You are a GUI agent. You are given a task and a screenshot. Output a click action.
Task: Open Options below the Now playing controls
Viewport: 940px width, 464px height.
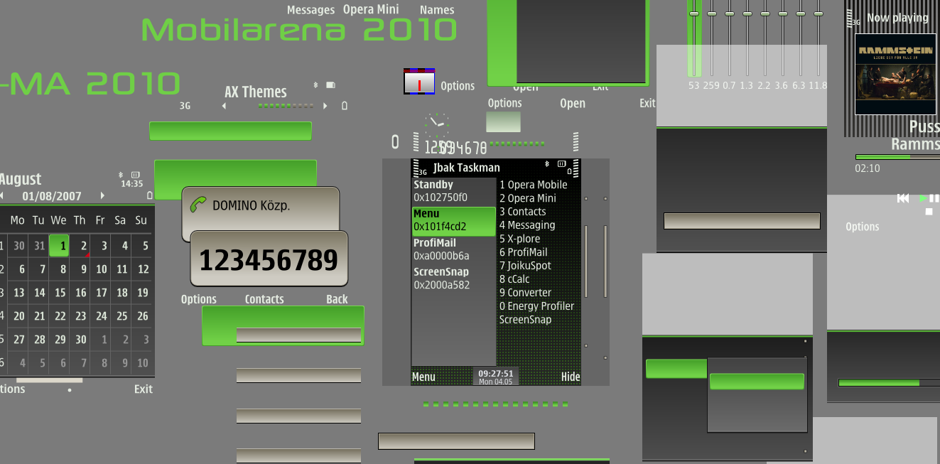point(862,227)
